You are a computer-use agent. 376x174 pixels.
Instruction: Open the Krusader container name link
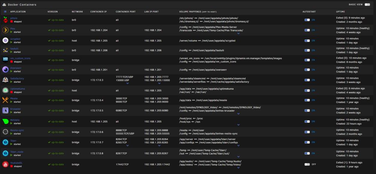(x=15, y=109)
